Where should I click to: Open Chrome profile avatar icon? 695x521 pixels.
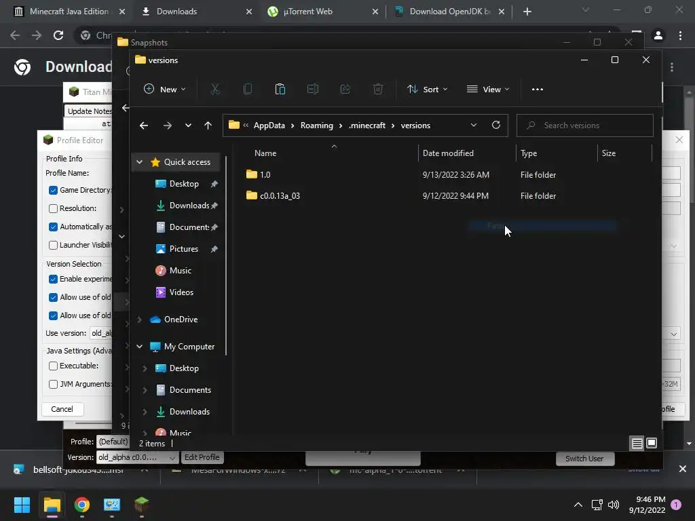(658, 35)
